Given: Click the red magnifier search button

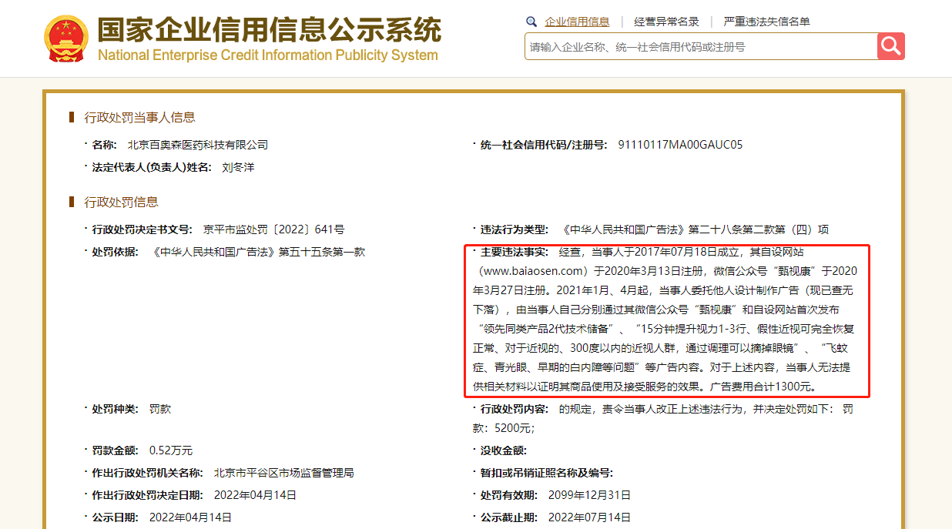Looking at the screenshot, I should [891, 46].
